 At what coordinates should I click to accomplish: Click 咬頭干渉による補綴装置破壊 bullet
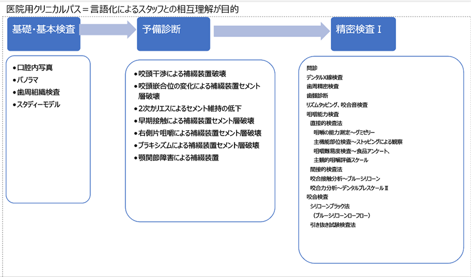180,74
